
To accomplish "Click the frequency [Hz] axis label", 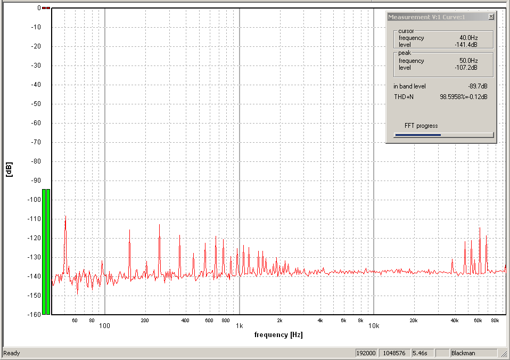I will click(x=278, y=334).
